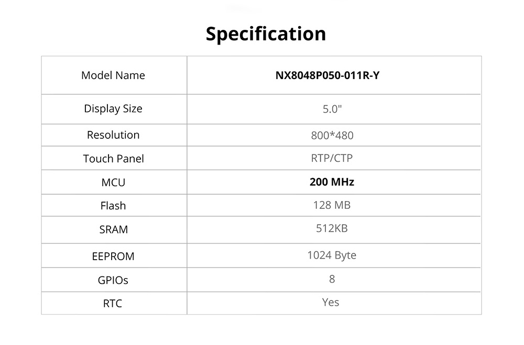This screenshot has height=345, width=524.
Task: Select the Touch Panel label
Action: pyautogui.click(x=113, y=159)
